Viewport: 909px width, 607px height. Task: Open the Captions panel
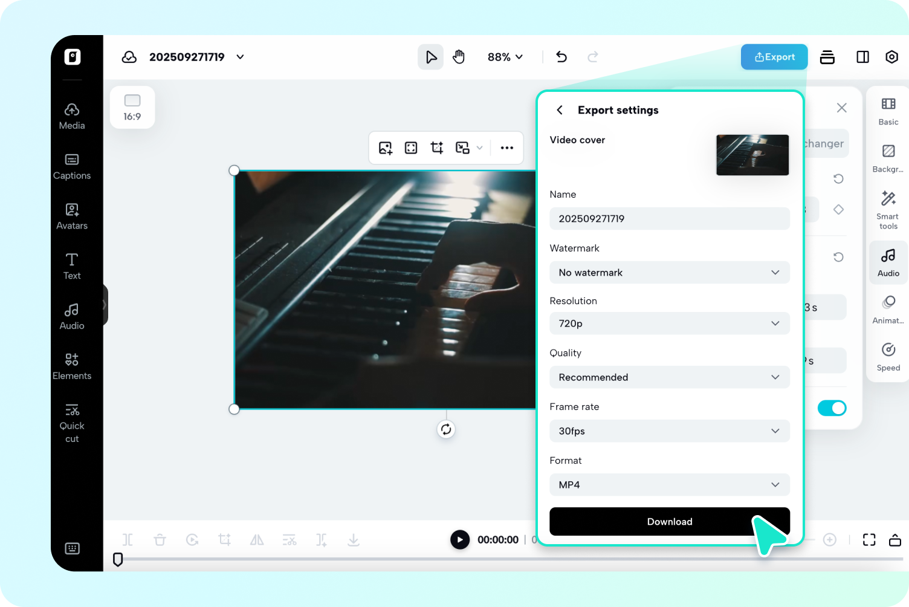click(x=72, y=166)
